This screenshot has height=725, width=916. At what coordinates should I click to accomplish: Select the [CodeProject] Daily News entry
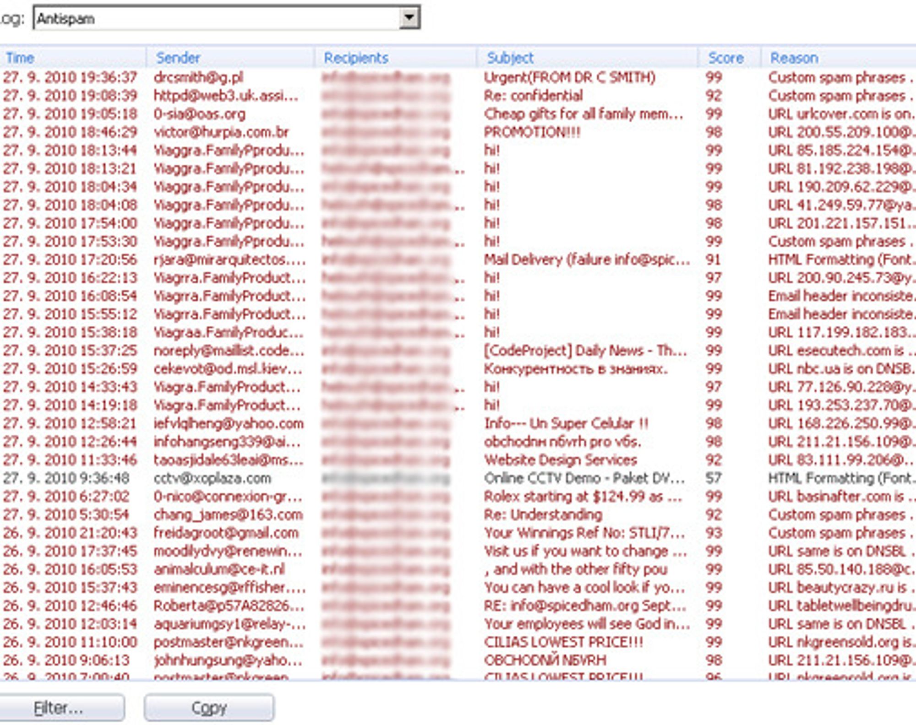click(458, 351)
